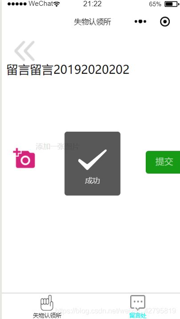Viewport: 180px width, 319px height.
Task: Tap the double-chevron back arrow
Action: click(x=24, y=51)
